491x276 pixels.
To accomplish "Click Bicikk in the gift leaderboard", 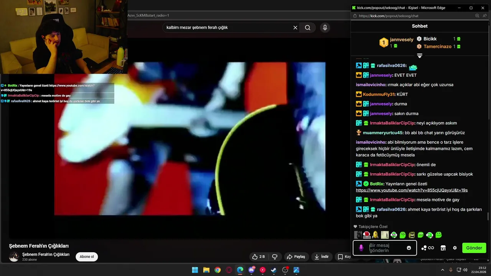I will [x=430, y=39].
